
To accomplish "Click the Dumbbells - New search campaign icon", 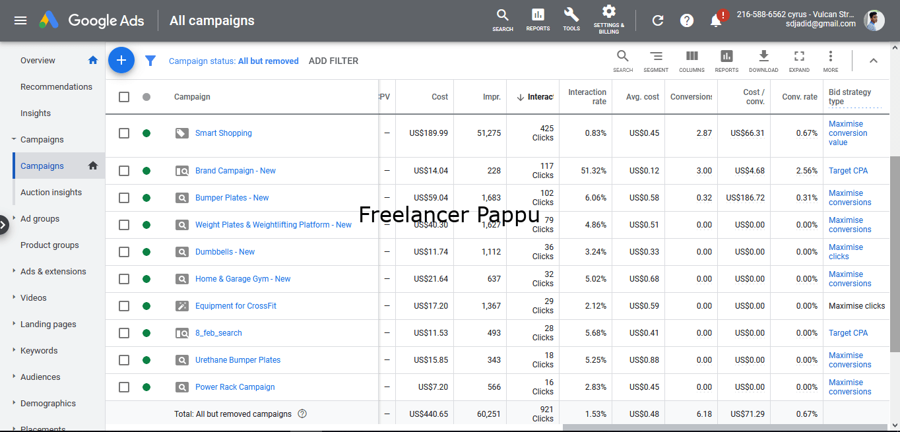I will [x=182, y=252].
